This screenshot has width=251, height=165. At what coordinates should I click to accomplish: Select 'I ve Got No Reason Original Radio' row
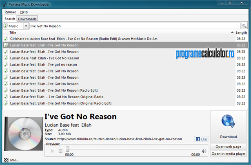125,97
